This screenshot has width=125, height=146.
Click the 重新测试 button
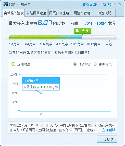(x=107, y=139)
